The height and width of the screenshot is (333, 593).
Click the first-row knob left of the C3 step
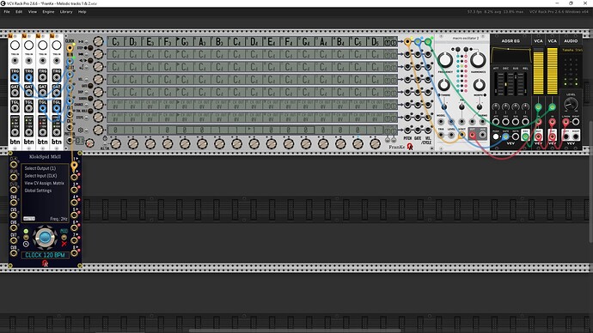click(98, 41)
